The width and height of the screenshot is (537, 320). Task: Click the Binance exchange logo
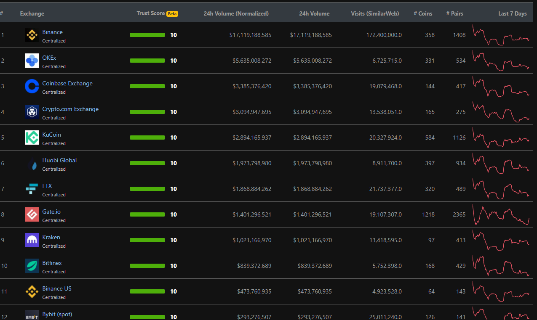32,35
